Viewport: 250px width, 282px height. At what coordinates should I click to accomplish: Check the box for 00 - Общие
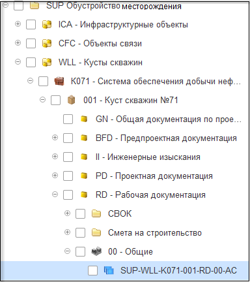[80, 251]
